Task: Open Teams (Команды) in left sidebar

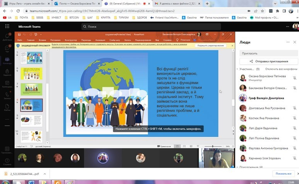Action: click(x=7, y=60)
